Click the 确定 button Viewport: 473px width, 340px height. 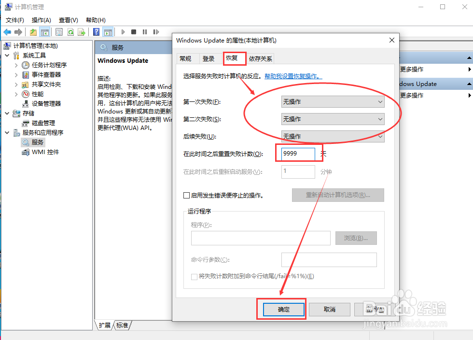284,310
